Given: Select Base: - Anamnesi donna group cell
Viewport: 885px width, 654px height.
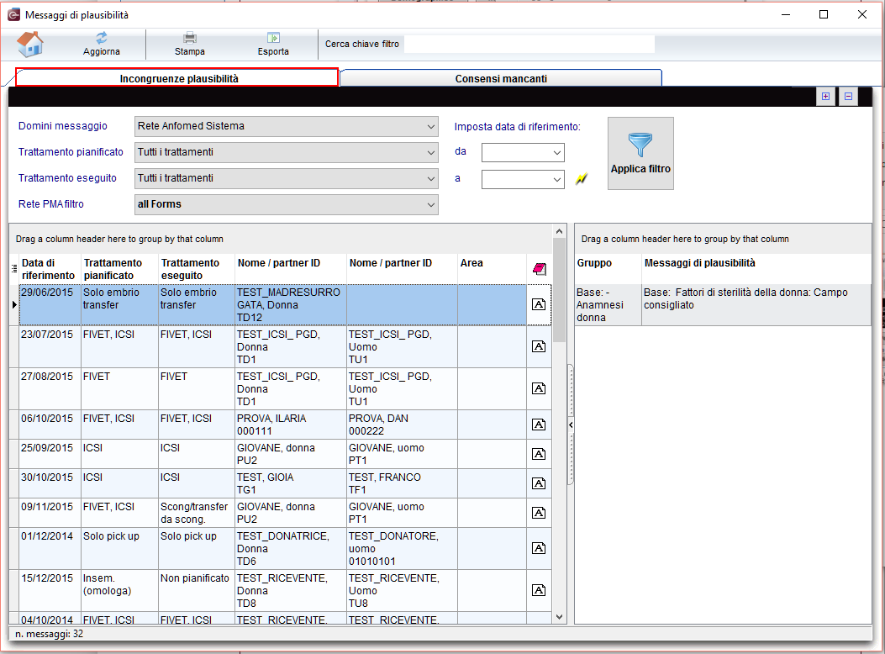Looking at the screenshot, I should coord(608,304).
